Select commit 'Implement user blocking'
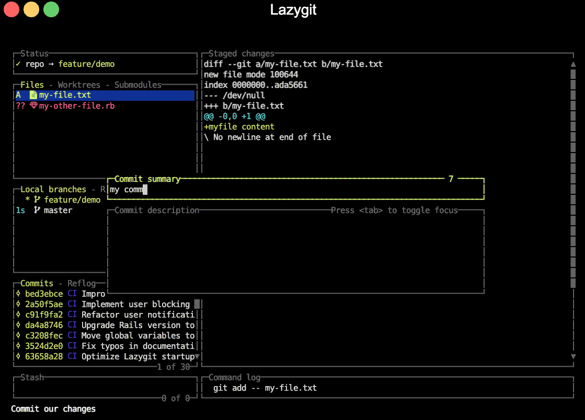The image size is (585, 420). click(x=136, y=304)
